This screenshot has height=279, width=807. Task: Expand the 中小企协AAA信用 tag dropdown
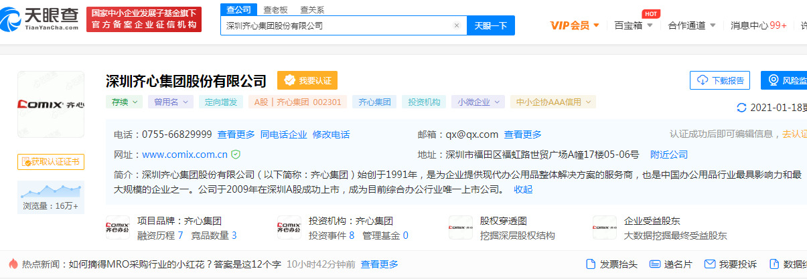(553, 102)
